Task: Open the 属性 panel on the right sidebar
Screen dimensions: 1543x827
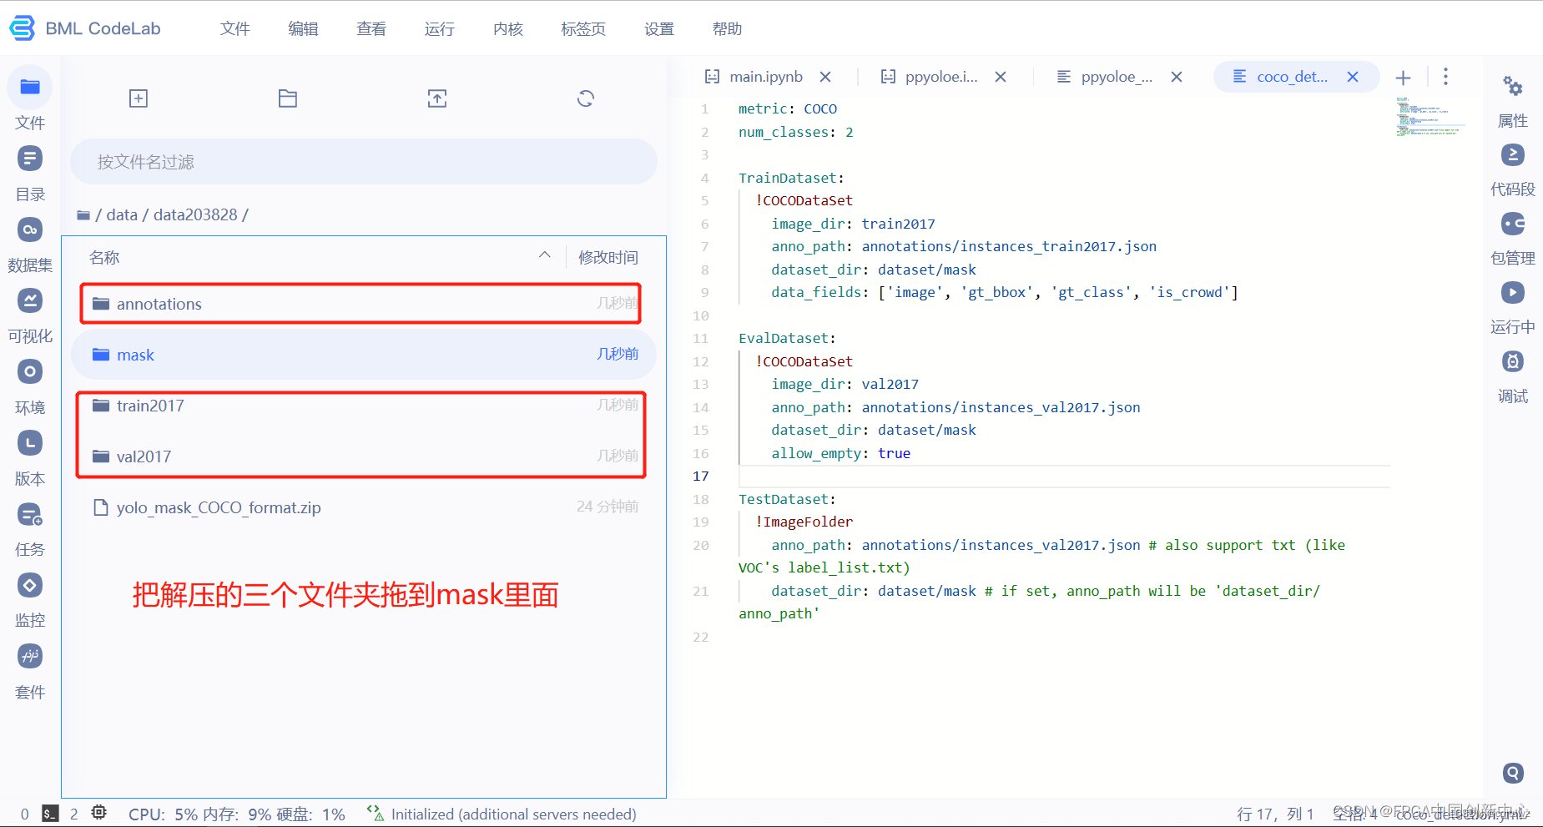Action: pyautogui.click(x=1513, y=86)
